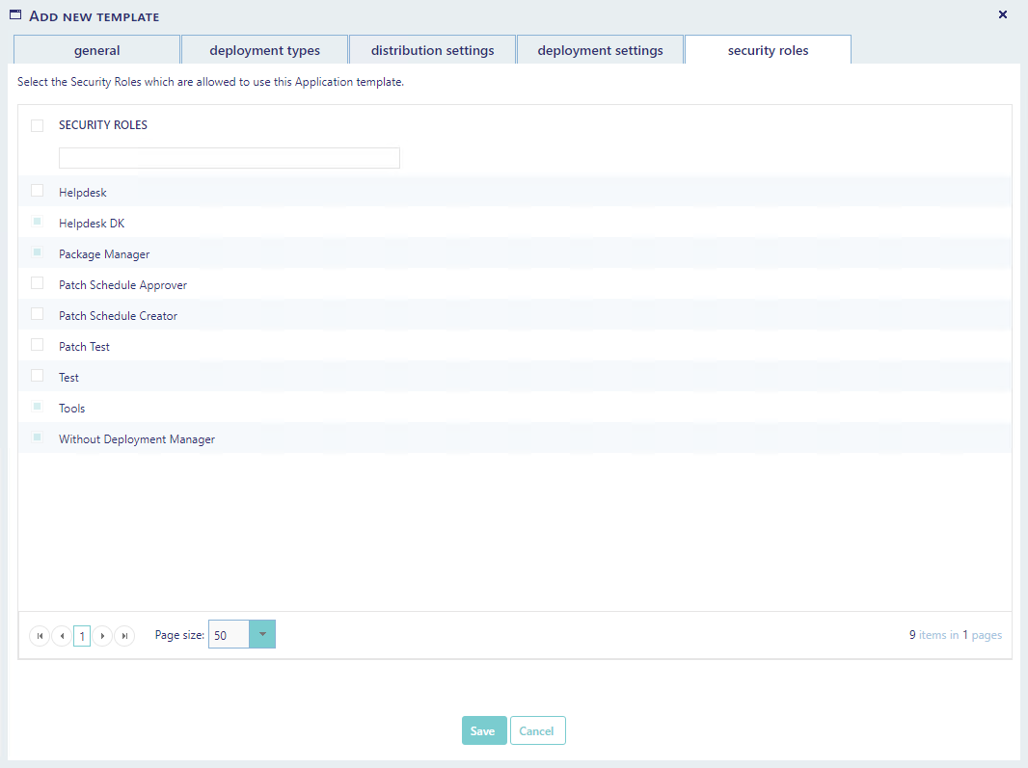Screen dimensions: 1028x768
Task: Toggle Without Deployment Manager checkbox
Action: [38, 437]
